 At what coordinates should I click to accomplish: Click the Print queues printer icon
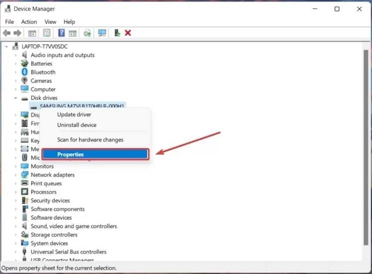pyautogui.click(x=24, y=183)
